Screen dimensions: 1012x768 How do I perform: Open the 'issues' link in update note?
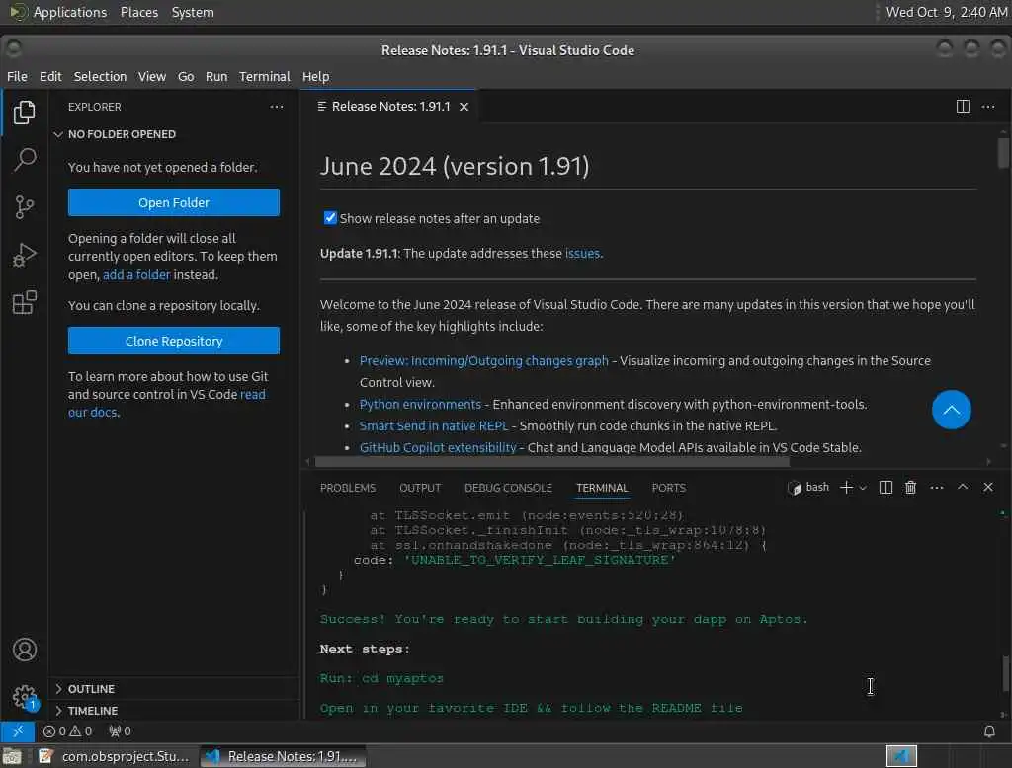click(582, 254)
